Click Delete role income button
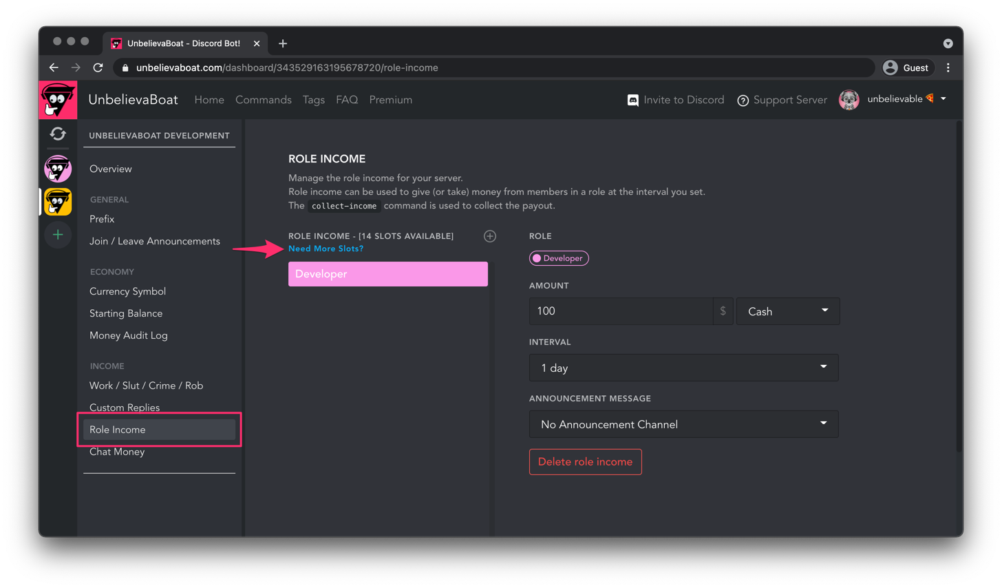 click(585, 462)
